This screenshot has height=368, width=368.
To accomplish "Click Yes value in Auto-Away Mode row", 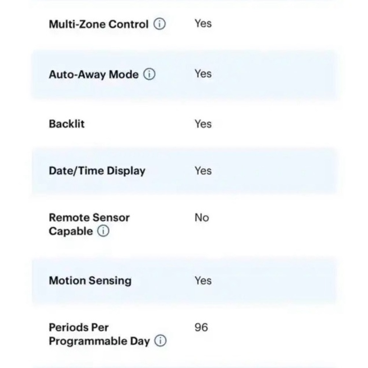I will (x=203, y=74).
